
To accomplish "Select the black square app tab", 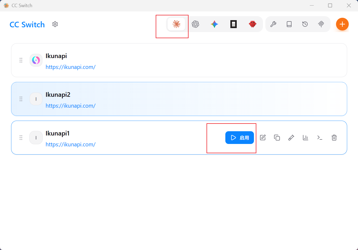I will click(x=234, y=24).
